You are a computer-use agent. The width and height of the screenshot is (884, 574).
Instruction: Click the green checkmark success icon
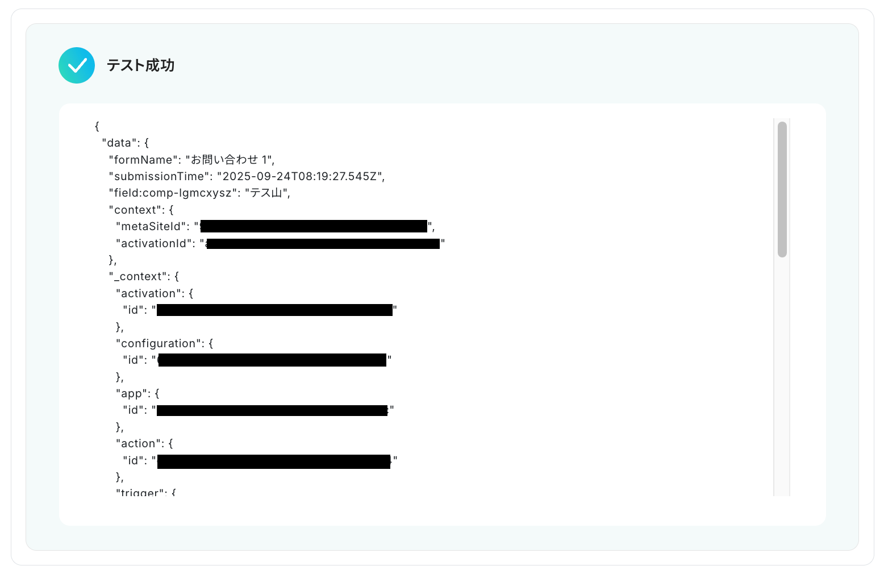(x=77, y=65)
